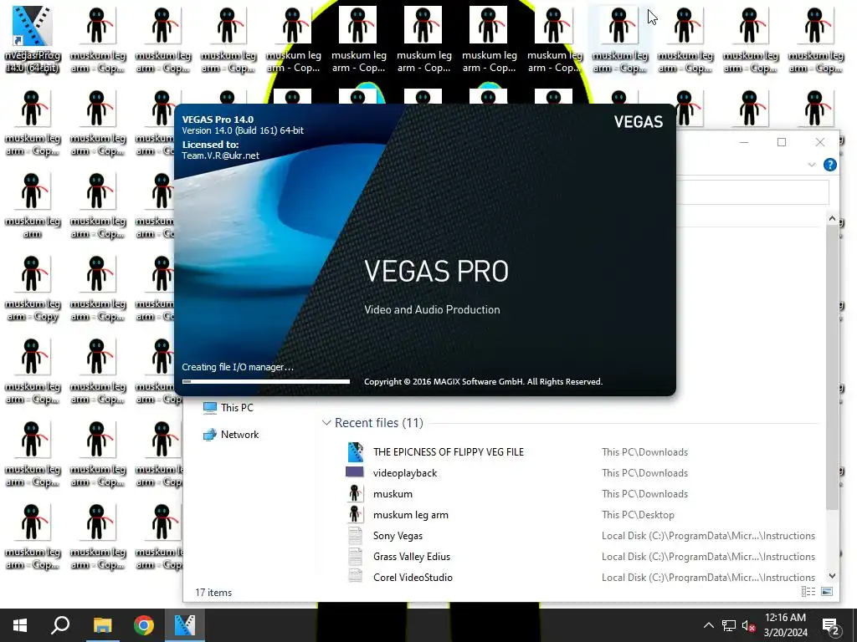The image size is (857, 642).
Task: Select the muskum leg arm recent file
Action: tap(581, 515)
